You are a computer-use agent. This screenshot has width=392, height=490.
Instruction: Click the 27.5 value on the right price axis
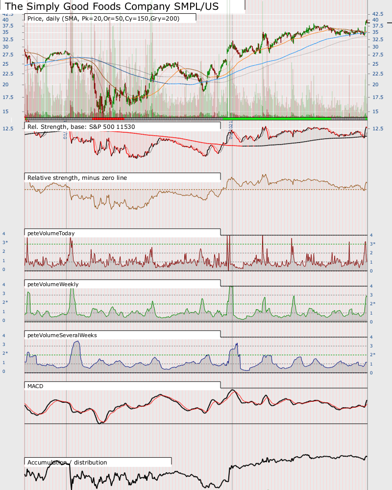click(377, 55)
